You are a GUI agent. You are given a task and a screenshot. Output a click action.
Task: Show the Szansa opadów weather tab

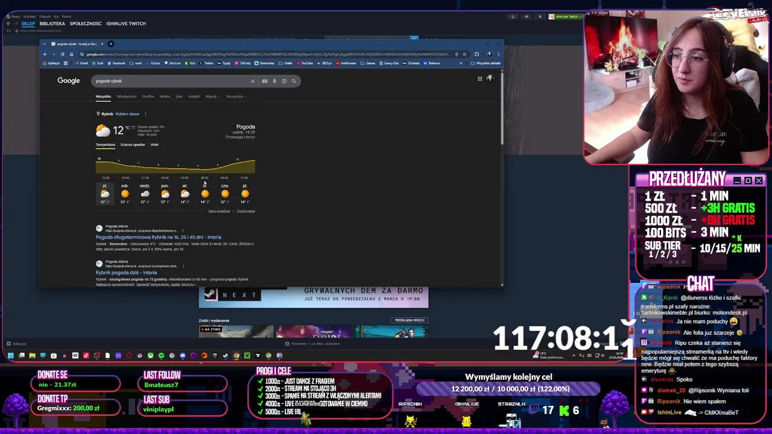tap(133, 145)
